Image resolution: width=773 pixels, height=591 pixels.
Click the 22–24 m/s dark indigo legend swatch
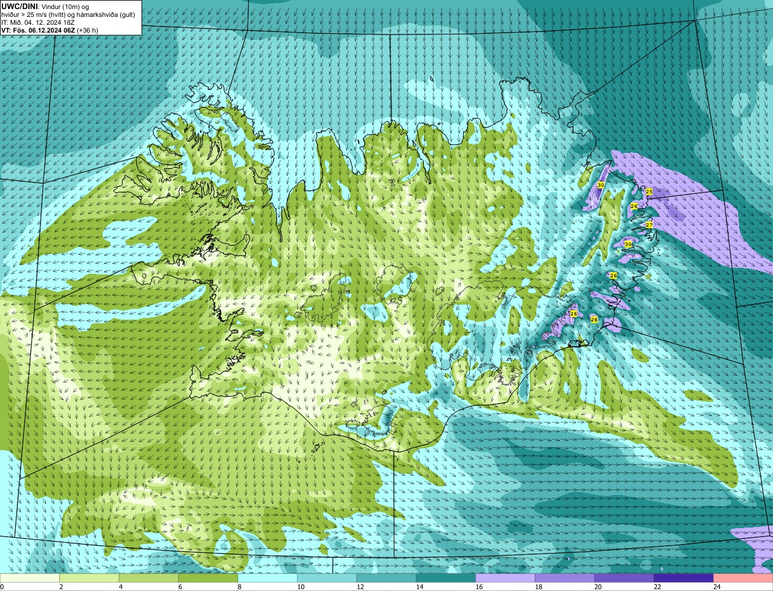point(684,578)
